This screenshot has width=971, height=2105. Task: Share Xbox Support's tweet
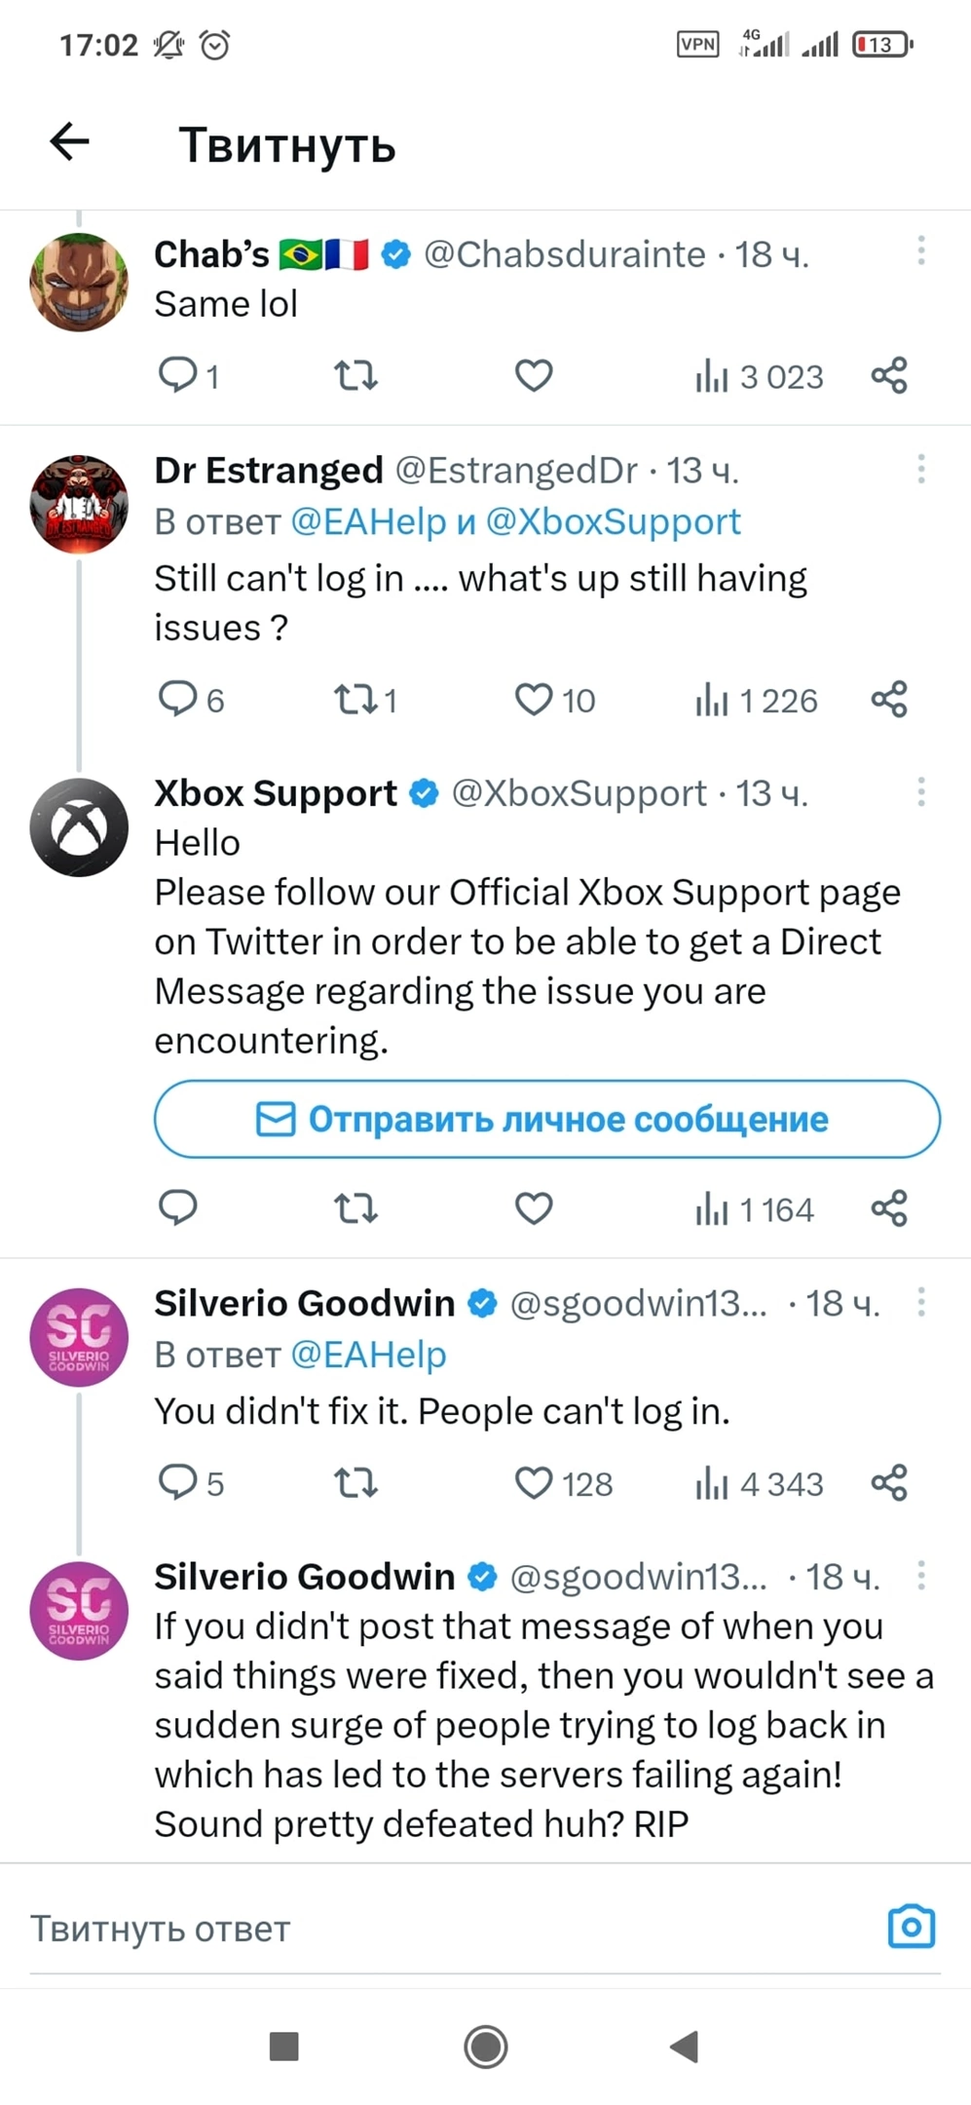pyautogui.click(x=888, y=1208)
